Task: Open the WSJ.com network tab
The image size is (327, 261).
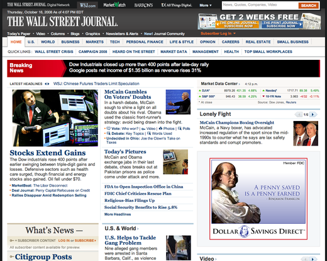Action: (87, 5)
